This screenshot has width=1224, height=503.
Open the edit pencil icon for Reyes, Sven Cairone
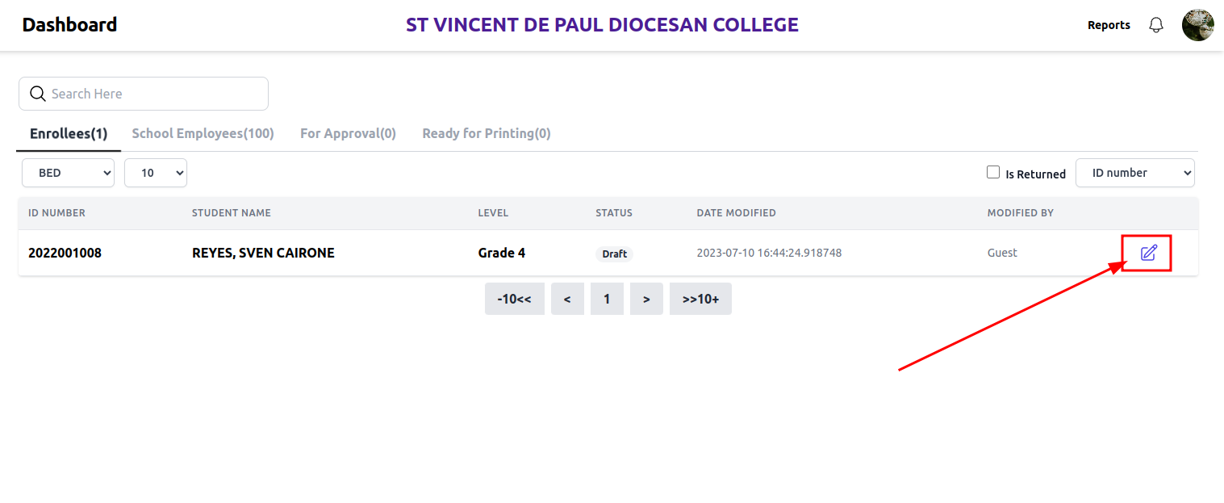pos(1148,253)
